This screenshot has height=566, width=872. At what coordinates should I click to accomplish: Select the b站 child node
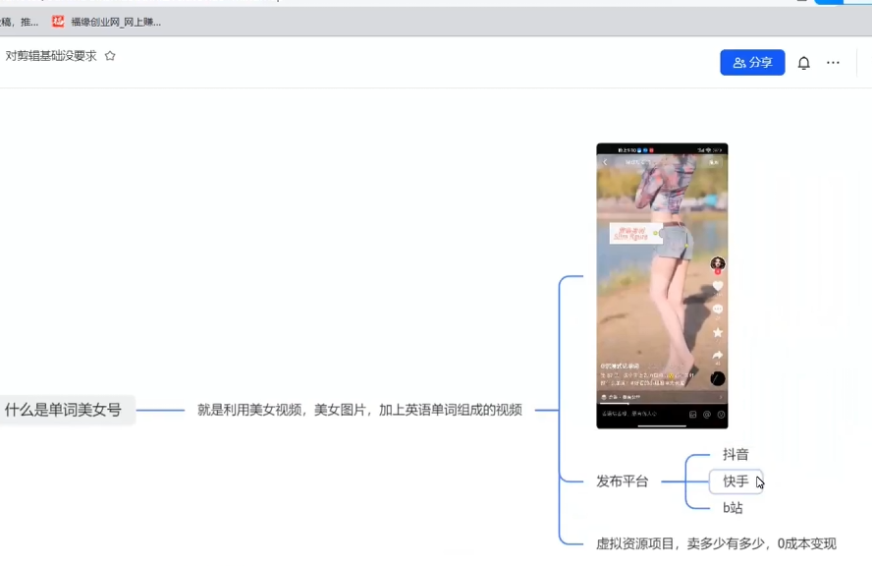[733, 508]
